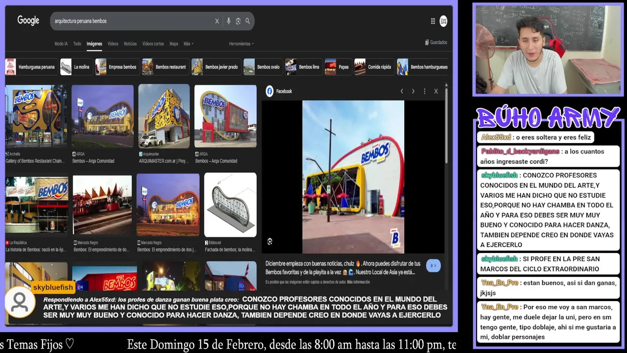The width and height of the screenshot is (627, 353).
Task: Open the Maps tab
Action: coord(173,44)
